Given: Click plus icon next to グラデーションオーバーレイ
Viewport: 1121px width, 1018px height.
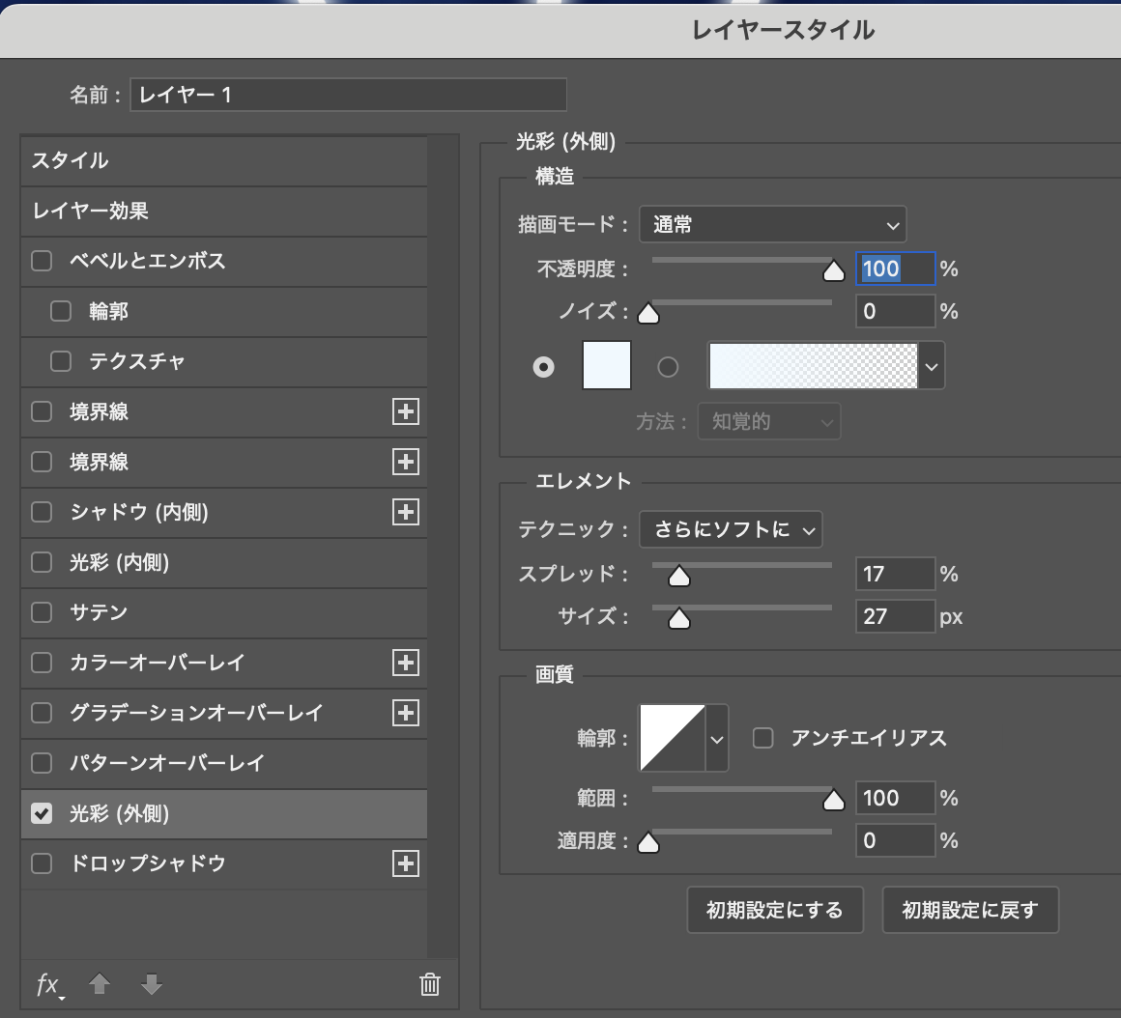Looking at the screenshot, I should pos(406,713).
